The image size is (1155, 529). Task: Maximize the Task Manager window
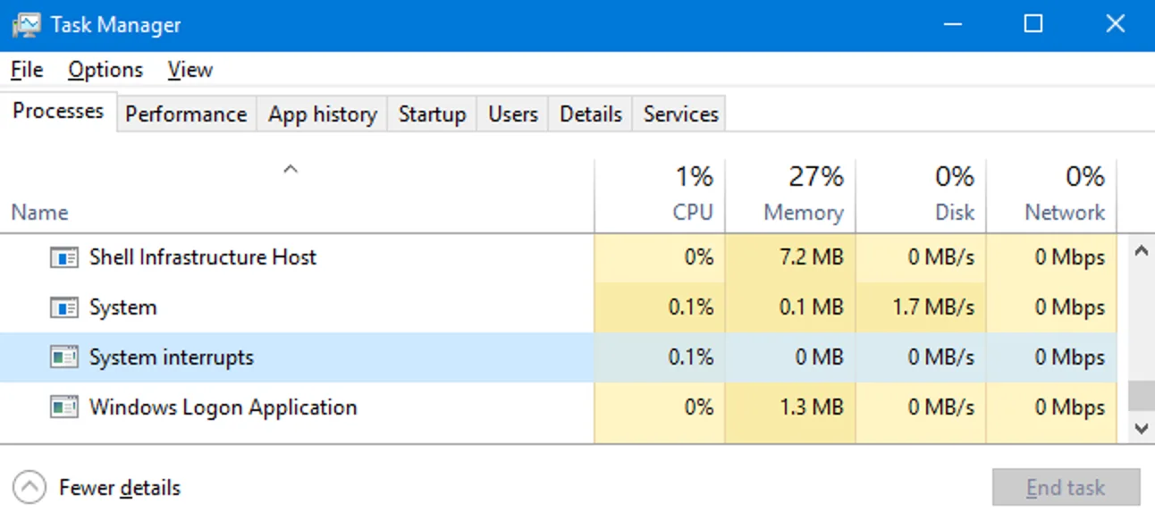[1033, 24]
